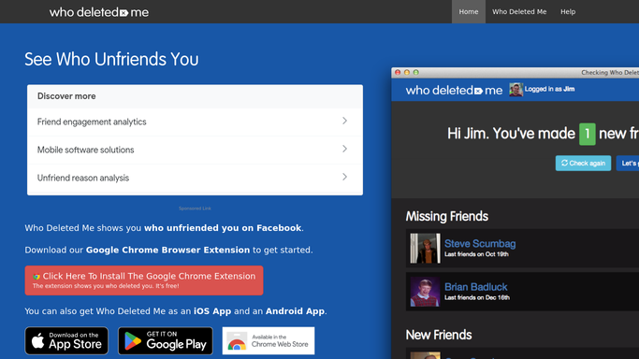The height and width of the screenshot is (359, 639).
Task: Click Steve Scumbag's profile picture
Action: 425,249
